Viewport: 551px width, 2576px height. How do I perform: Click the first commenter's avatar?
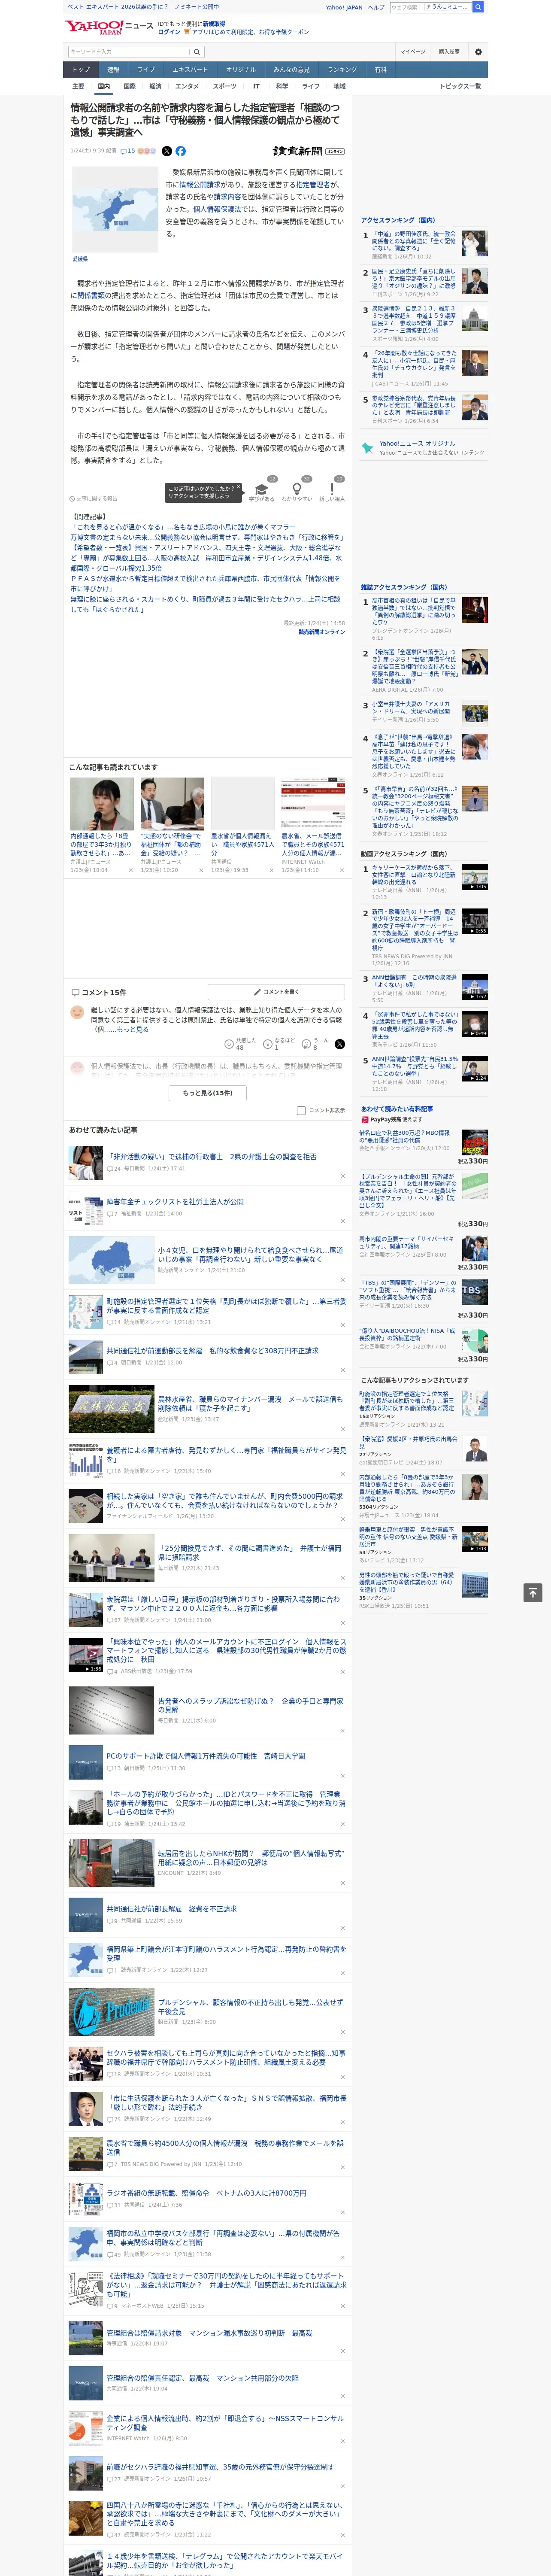coord(77,1012)
